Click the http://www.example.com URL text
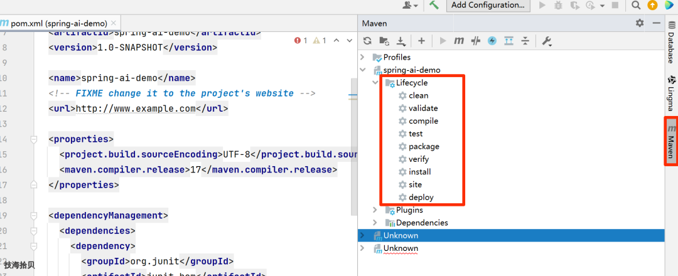 point(136,109)
